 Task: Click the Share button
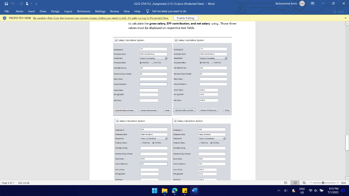(338, 11)
